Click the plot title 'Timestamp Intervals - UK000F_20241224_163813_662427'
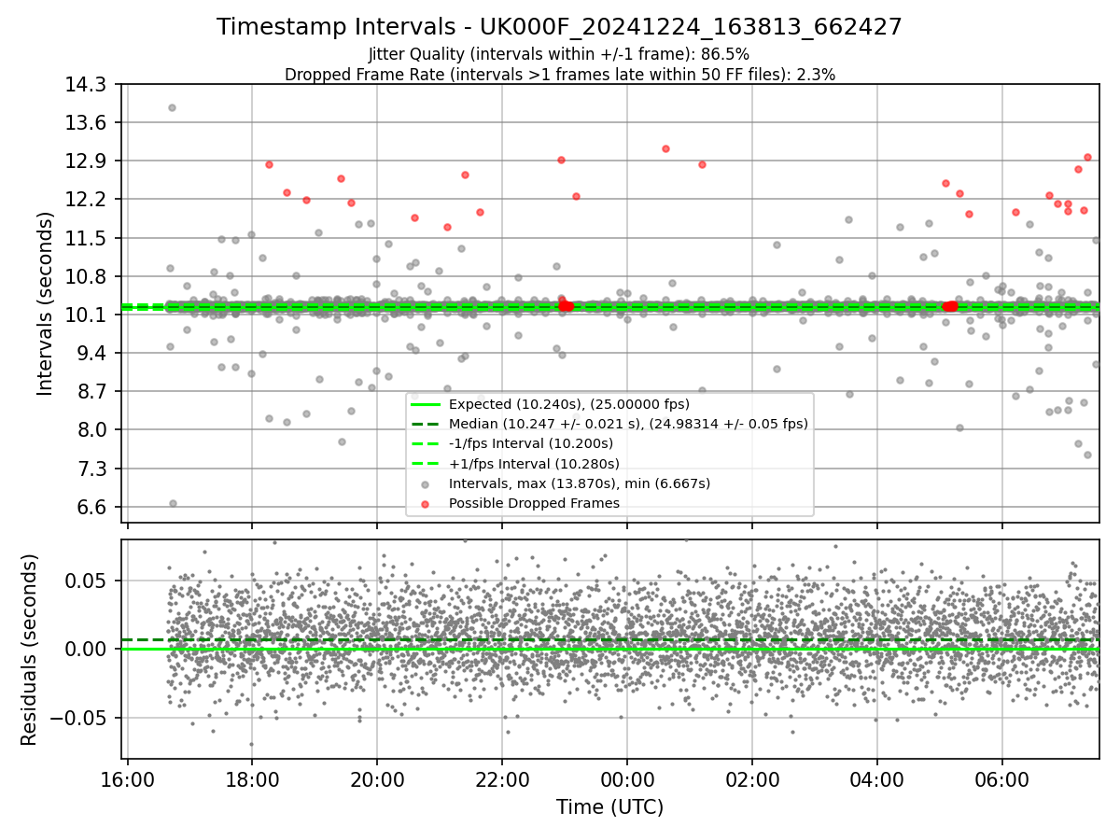 point(559,27)
